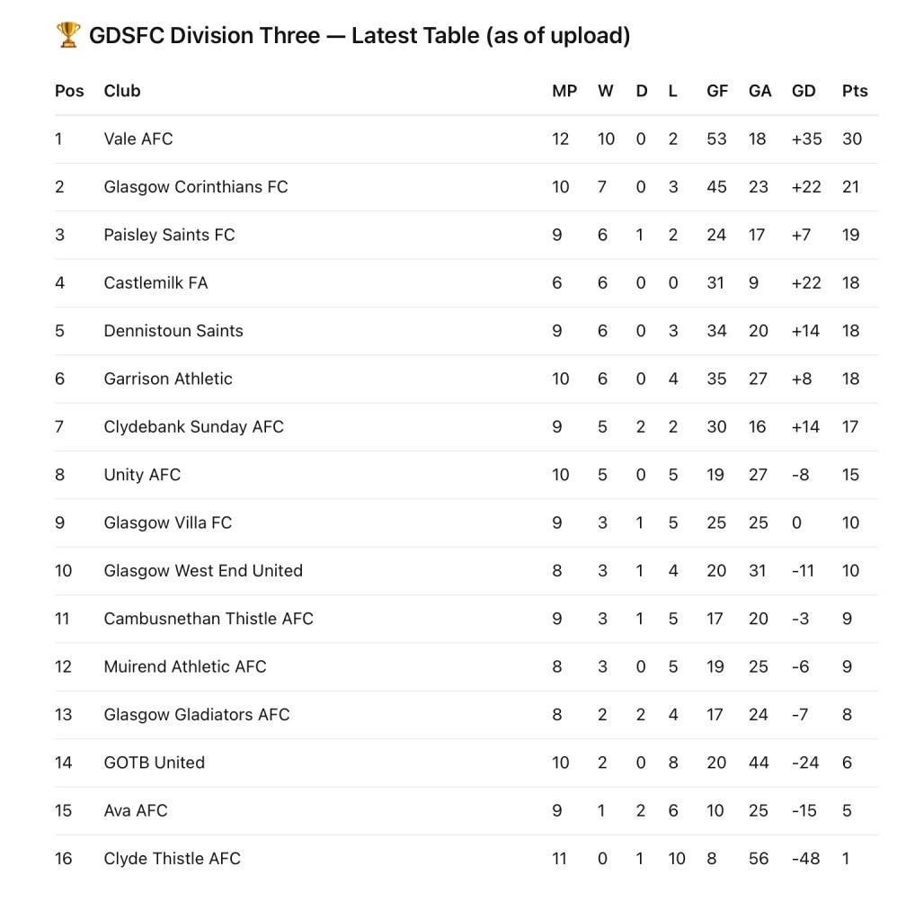Click Vale AFC's +35 goal difference
Viewport: 897px width, 920px height.
click(806, 138)
